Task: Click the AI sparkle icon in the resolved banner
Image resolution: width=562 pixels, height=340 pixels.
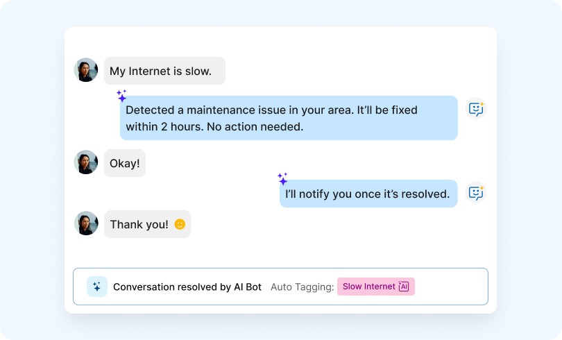Action: pyautogui.click(x=97, y=287)
